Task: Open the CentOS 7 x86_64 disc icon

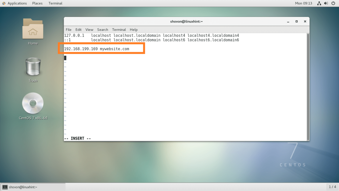Action: point(33,103)
